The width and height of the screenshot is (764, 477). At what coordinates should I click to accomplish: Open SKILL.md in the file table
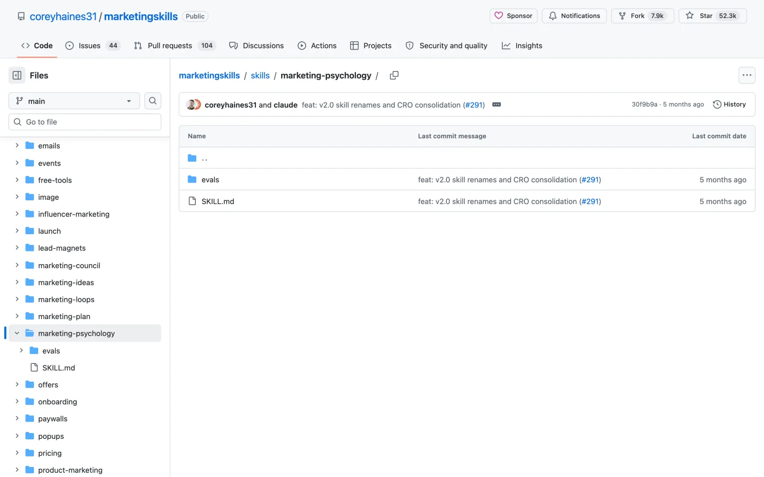(218, 201)
